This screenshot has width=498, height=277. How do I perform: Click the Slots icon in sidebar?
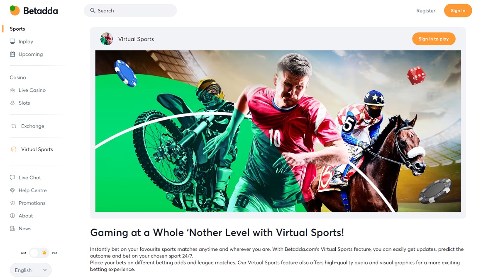[12, 103]
